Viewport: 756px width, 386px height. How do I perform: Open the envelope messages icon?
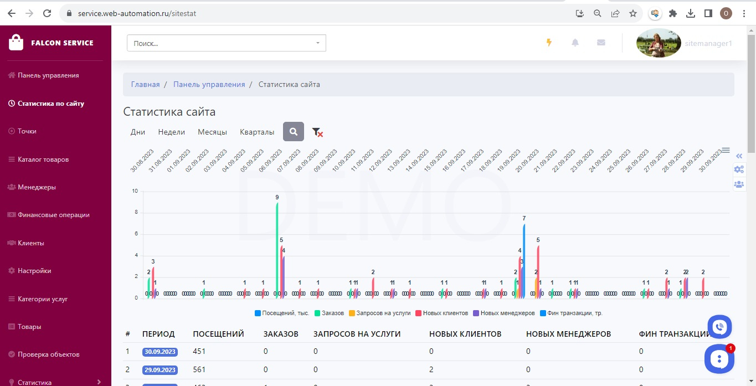tap(601, 43)
